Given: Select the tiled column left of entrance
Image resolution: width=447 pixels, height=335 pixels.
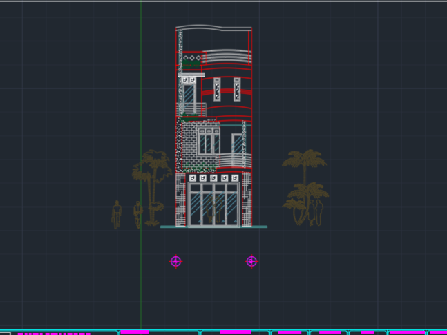Looking at the screenshot, I should point(180,200).
